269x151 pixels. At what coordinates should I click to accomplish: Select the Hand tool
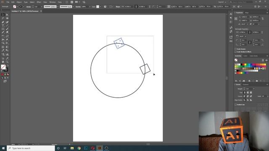(x=3, y=62)
